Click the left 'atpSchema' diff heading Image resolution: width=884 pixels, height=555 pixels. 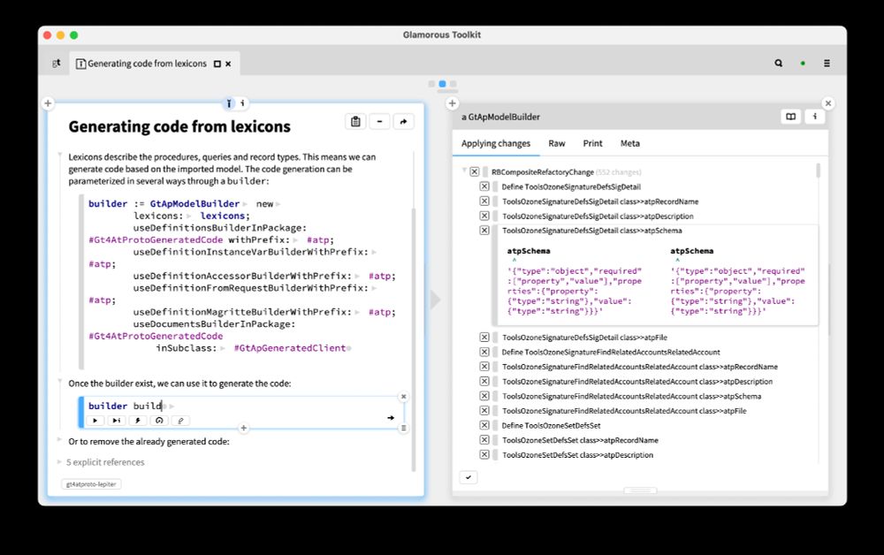pos(529,251)
